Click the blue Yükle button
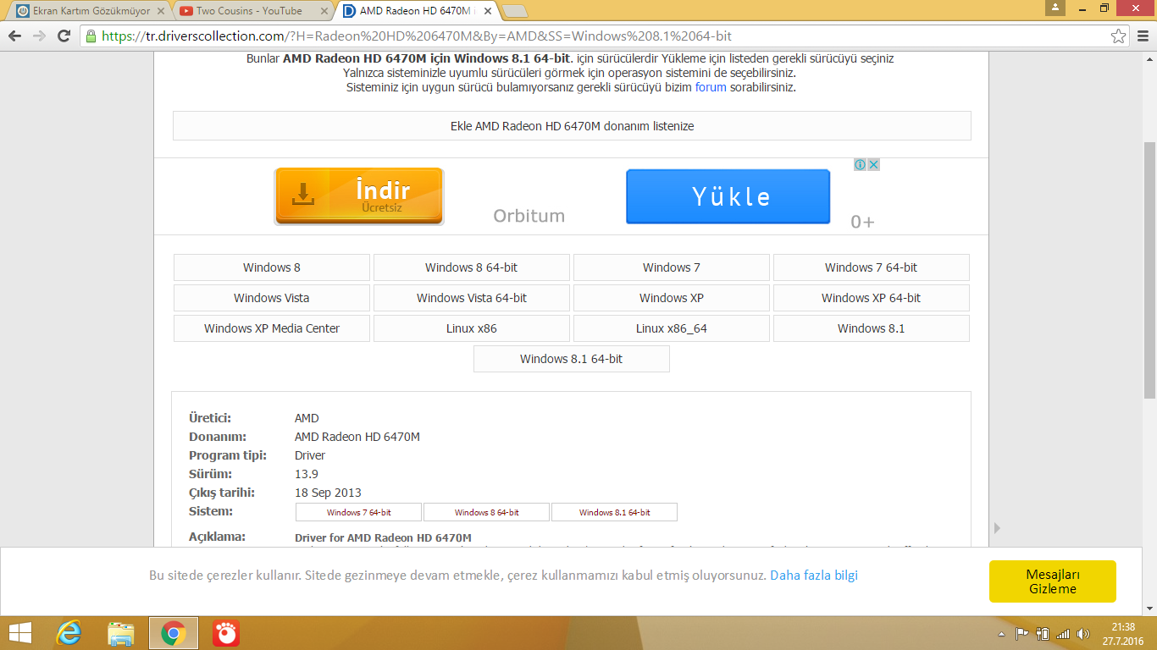This screenshot has width=1157, height=650. [728, 196]
